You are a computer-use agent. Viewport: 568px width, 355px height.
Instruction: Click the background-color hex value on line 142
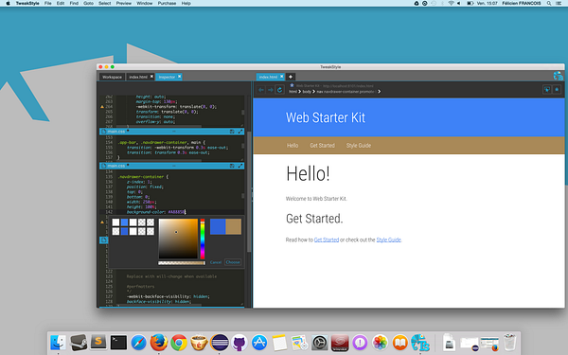pyautogui.click(x=176, y=212)
